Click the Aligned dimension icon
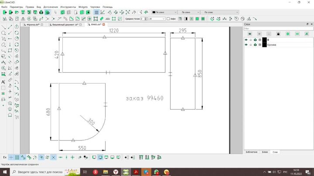314x176 pixels. point(212,19)
